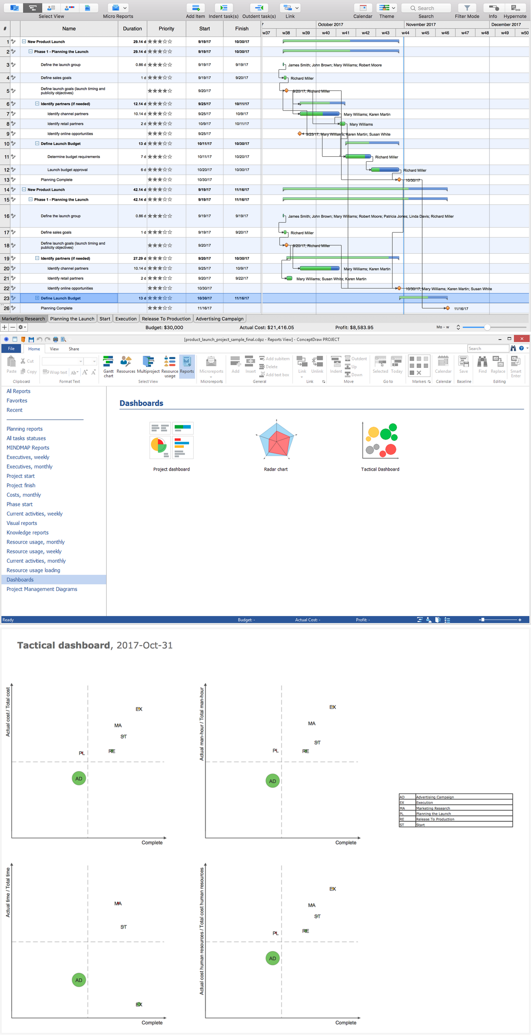
Task: Open the Hypernote icon
Action: 516,8
